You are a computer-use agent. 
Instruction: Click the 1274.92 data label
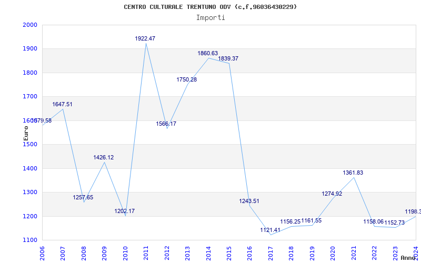(332, 194)
